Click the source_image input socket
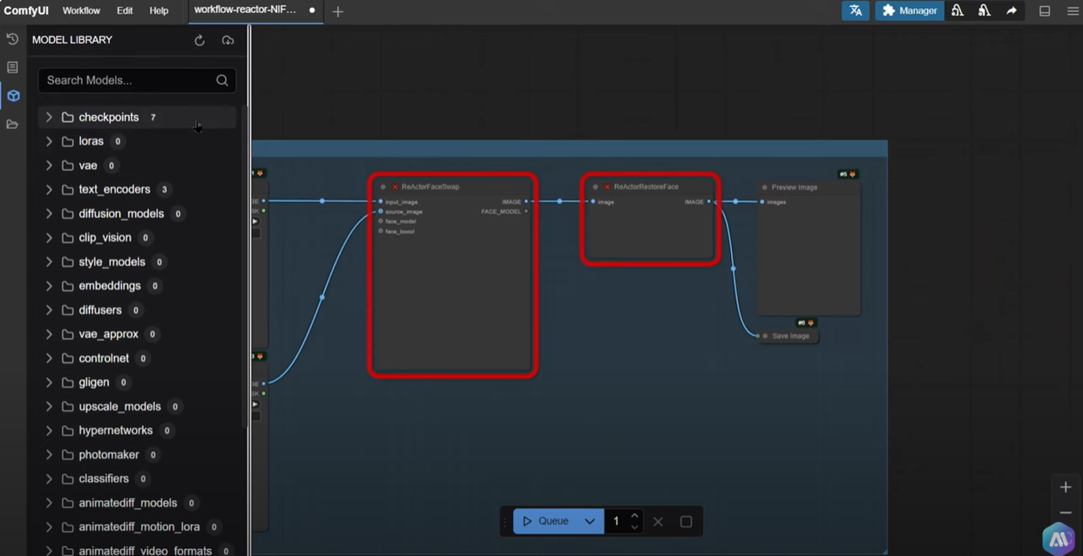Screen dimensions: 1083x556 pos(381,212)
